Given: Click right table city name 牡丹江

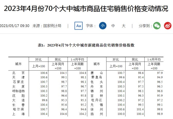Looking at the screenshot, I should pyautogui.click(x=97, y=100).
